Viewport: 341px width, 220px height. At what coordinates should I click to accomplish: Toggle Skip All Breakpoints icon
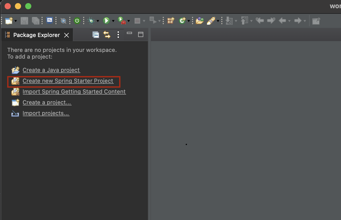[x=63, y=21]
